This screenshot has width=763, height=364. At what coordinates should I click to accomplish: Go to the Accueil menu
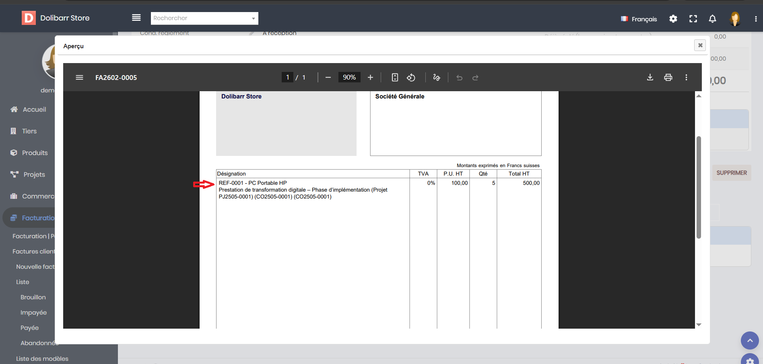click(x=34, y=109)
